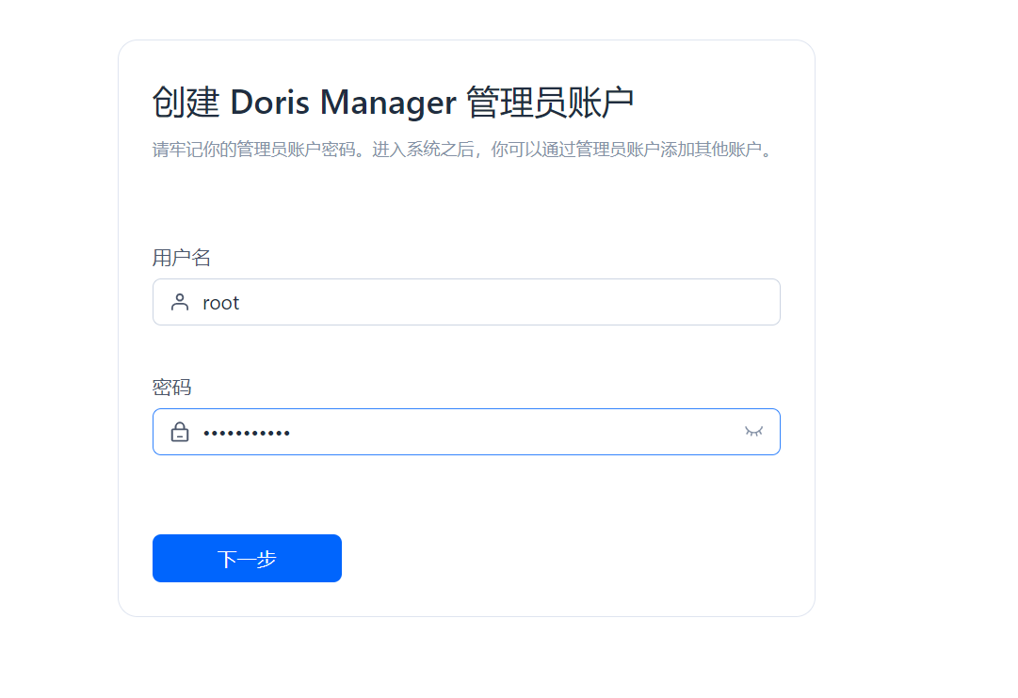
Task: Click the 下一步 button
Action: click(x=247, y=558)
